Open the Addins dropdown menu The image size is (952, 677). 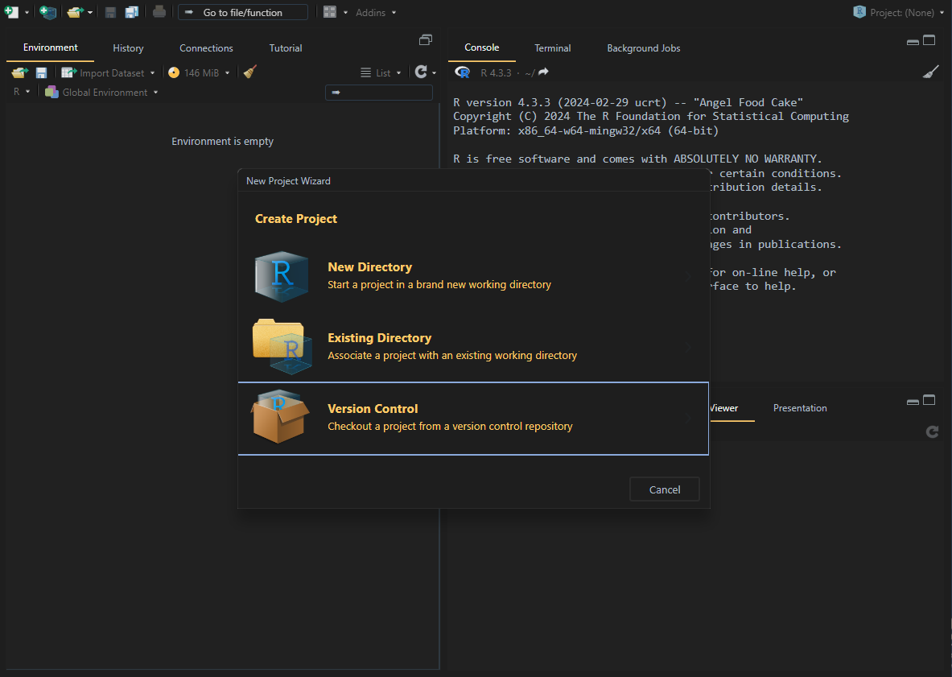point(376,13)
